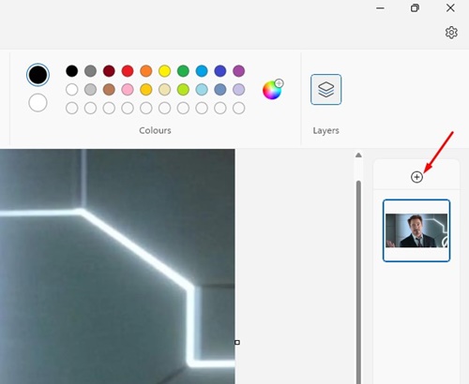
Task: Pick the red colour swatch
Action: tap(128, 71)
